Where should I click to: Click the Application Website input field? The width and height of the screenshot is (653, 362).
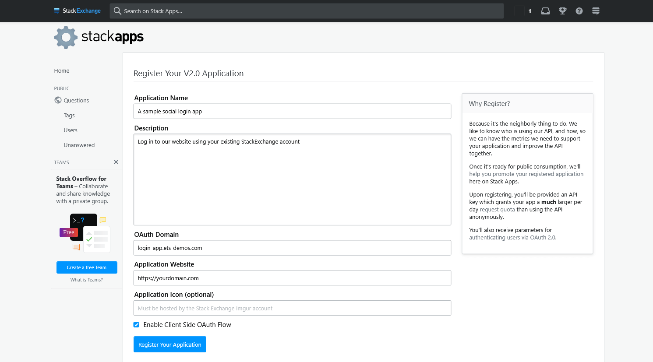(292, 278)
